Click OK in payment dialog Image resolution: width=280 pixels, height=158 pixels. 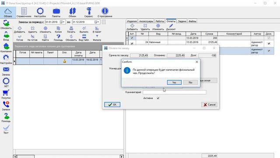(x=112, y=104)
